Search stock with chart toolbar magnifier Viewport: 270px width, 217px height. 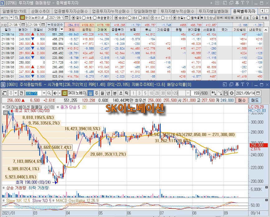coord(49,93)
